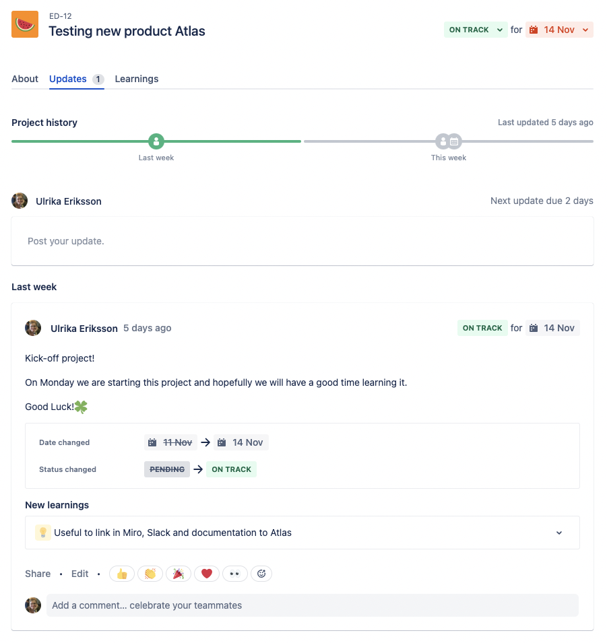The image size is (607, 643).
Task: Click the Share link under the update
Action: pyautogui.click(x=37, y=573)
